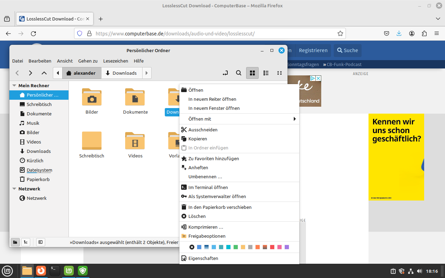
Task: Open Linux Mint start menu
Action: [7, 271]
